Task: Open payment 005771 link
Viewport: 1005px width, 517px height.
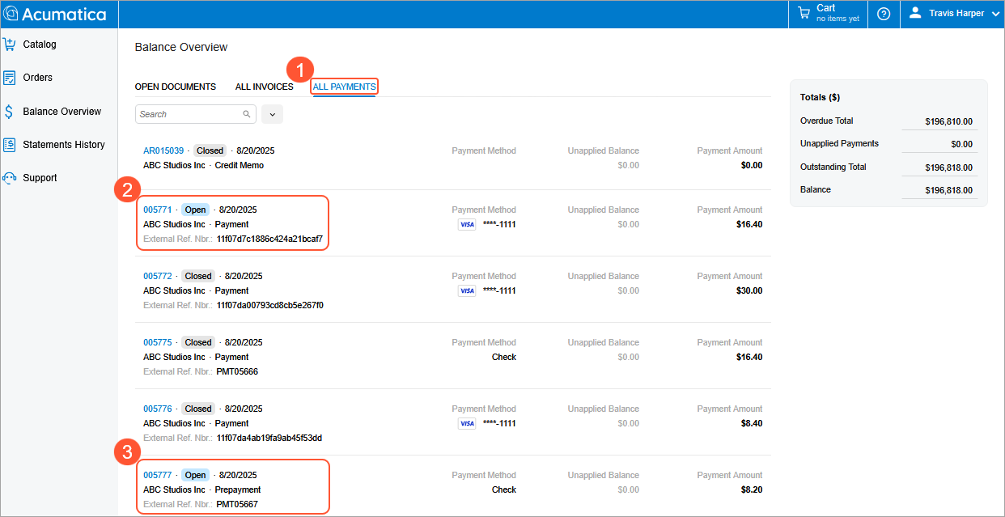Action: tap(157, 210)
